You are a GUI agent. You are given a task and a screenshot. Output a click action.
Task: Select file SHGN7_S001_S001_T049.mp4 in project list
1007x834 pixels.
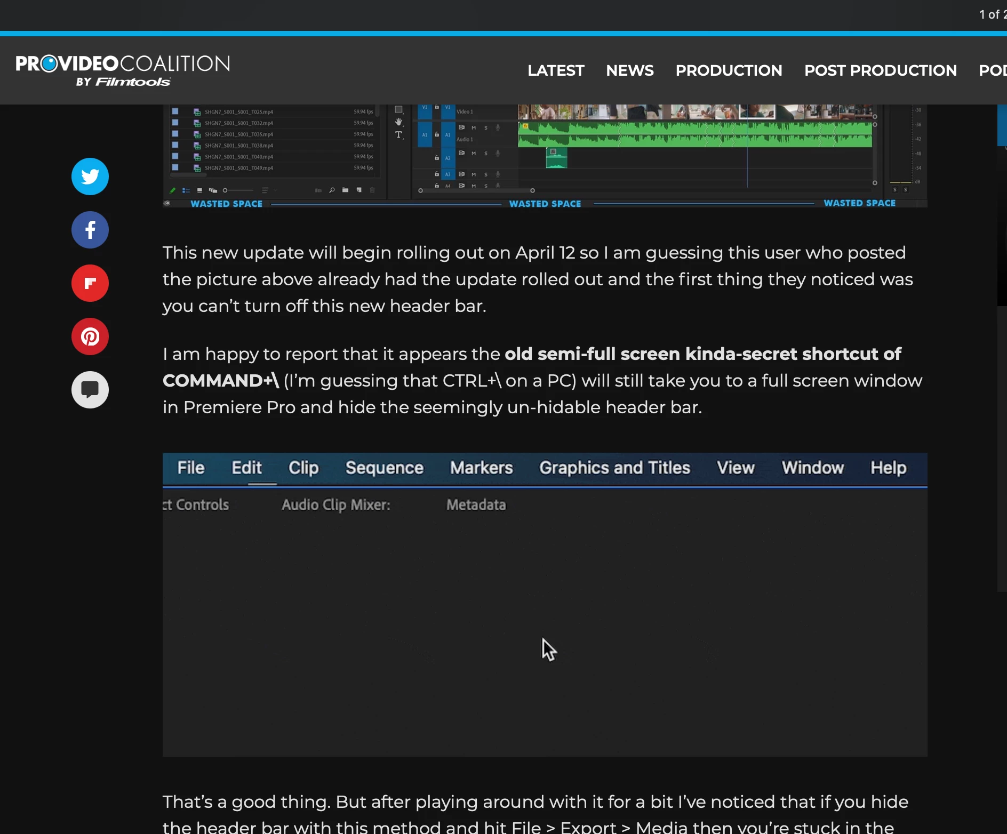coord(239,168)
